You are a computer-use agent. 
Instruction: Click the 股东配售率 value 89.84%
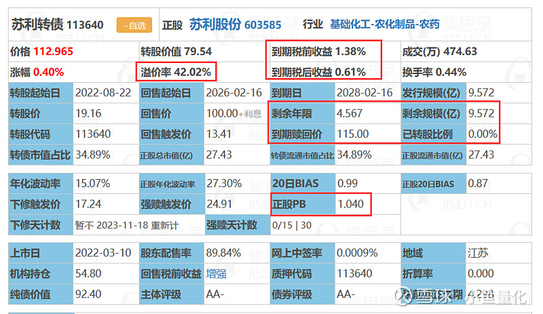[x=223, y=253]
